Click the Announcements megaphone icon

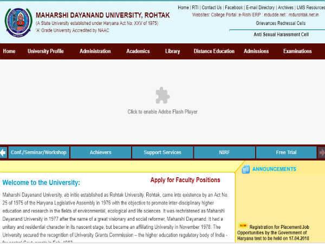pos(245,169)
